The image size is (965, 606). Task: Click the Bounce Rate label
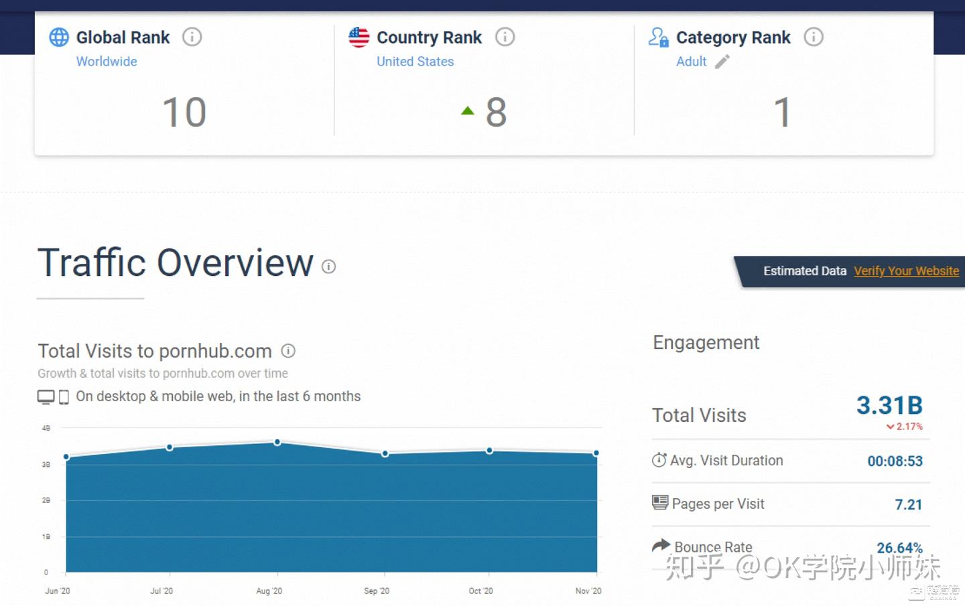pyautogui.click(x=713, y=547)
